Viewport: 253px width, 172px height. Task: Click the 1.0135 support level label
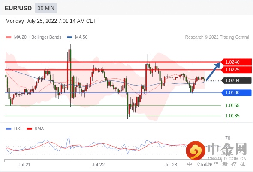[x=232, y=116]
